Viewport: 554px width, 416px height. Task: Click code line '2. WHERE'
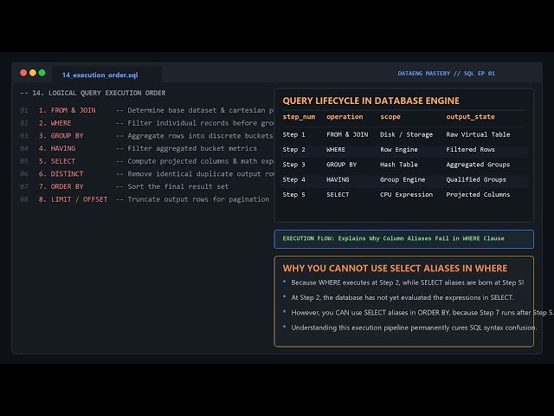(x=55, y=123)
